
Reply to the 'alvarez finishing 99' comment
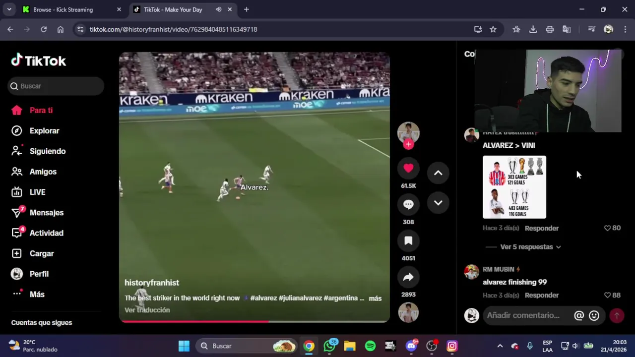click(x=542, y=295)
